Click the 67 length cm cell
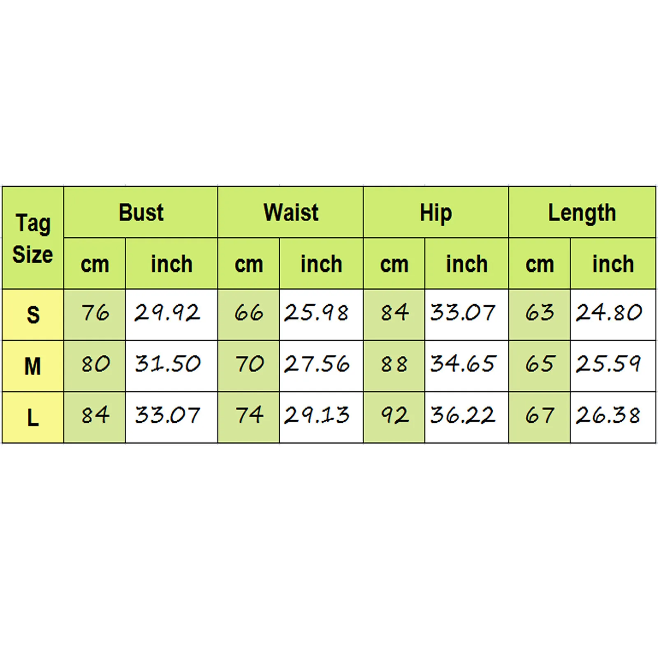 (539, 415)
